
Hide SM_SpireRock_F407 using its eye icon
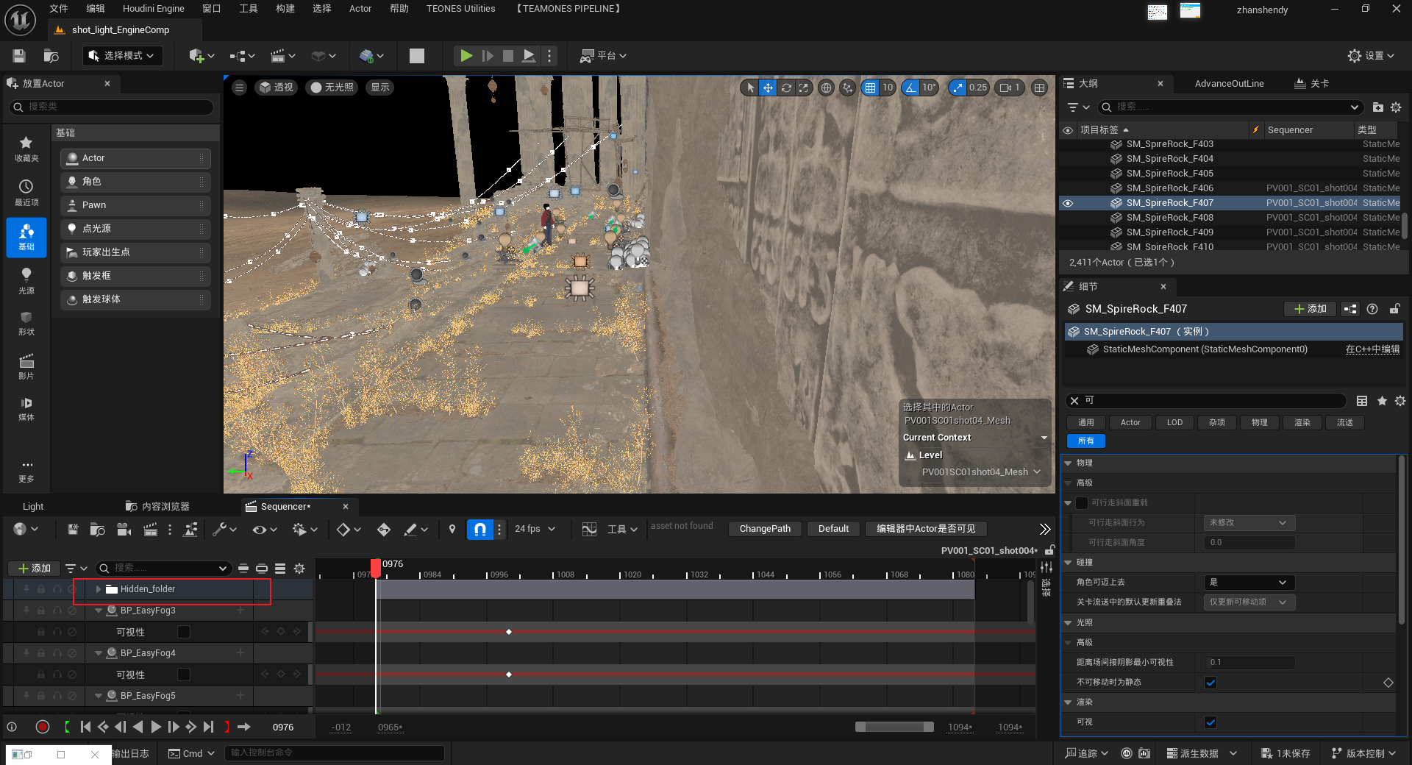pos(1068,203)
